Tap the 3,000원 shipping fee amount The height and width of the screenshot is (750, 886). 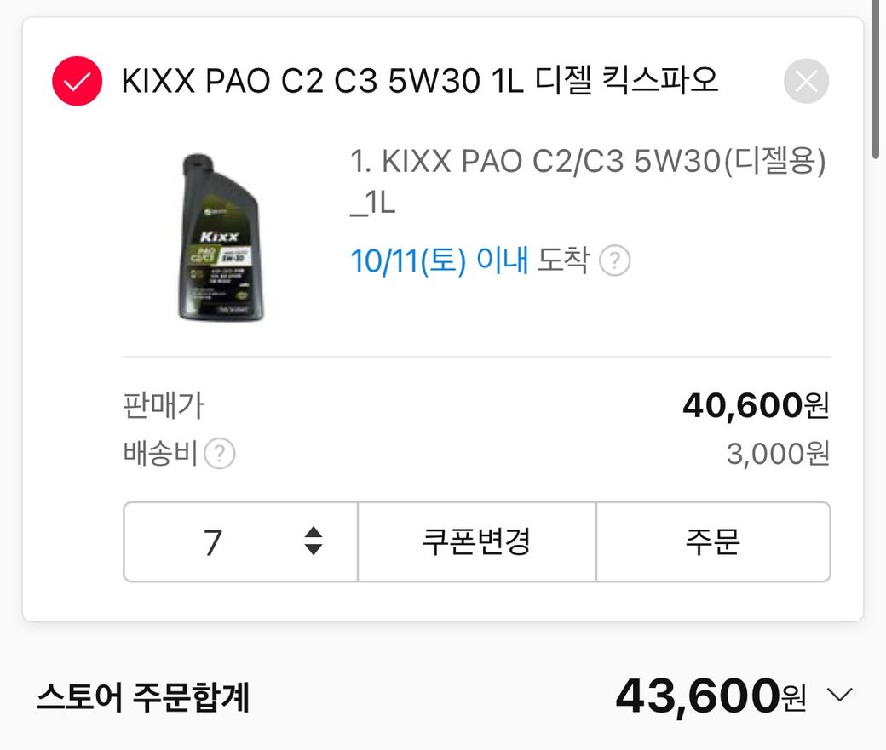click(778, 454)
